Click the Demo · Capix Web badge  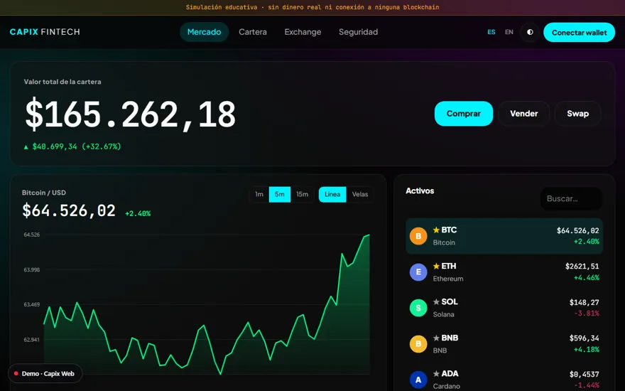[45, 373]
